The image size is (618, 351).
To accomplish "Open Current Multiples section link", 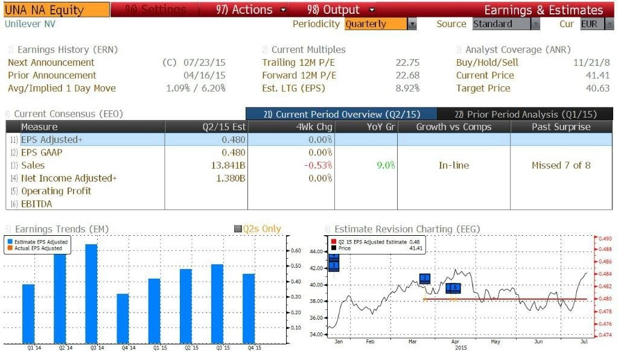I will [308, 49].
